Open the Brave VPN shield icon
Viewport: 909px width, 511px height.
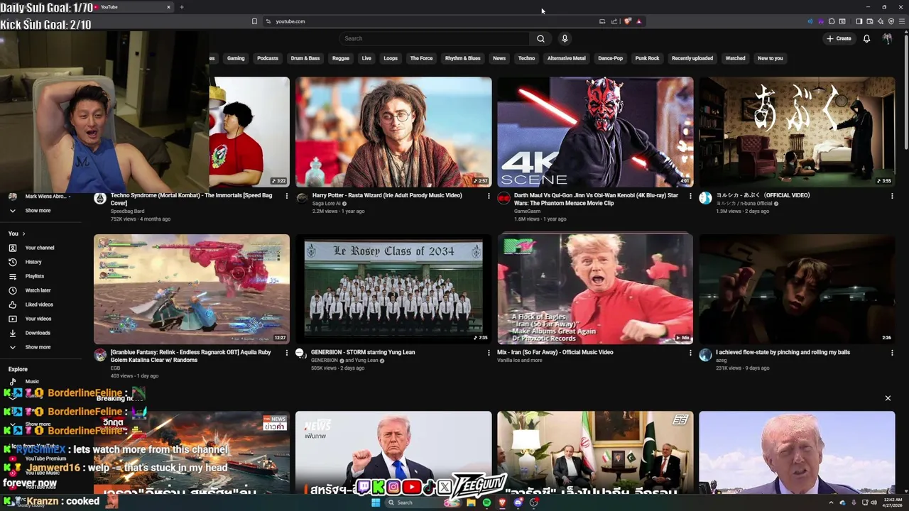(x=891, y=21)
